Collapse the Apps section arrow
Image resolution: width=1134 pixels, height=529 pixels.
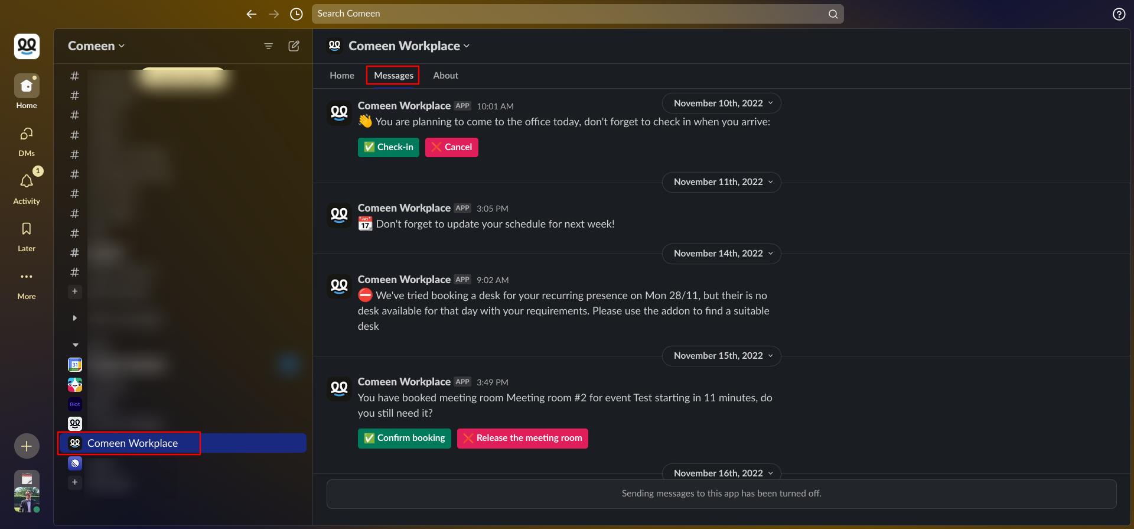75,345
